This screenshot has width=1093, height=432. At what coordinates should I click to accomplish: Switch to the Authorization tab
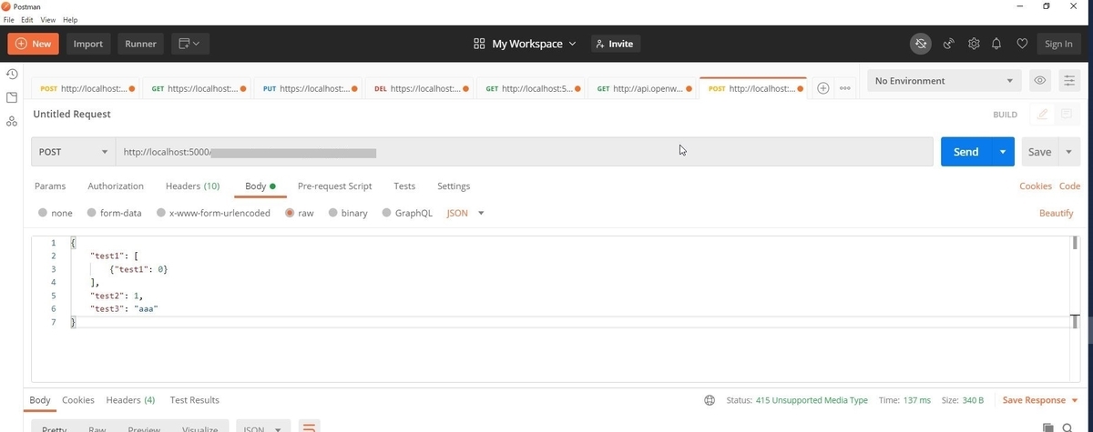coord(116,186)
